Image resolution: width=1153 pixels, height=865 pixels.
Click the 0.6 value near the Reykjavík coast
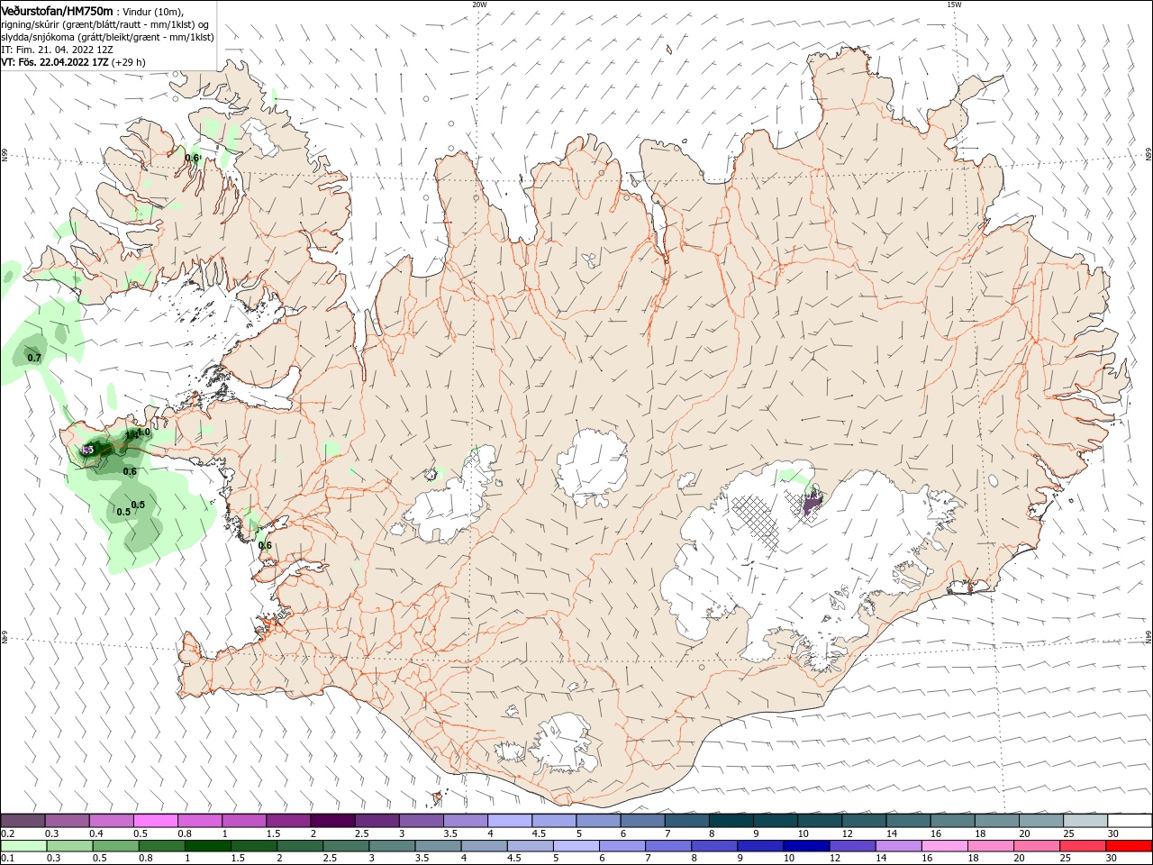click(x=265, y=545)
